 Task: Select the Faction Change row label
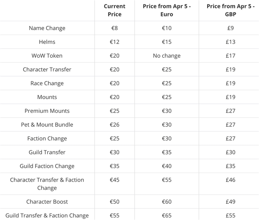[x=47, y=138]
